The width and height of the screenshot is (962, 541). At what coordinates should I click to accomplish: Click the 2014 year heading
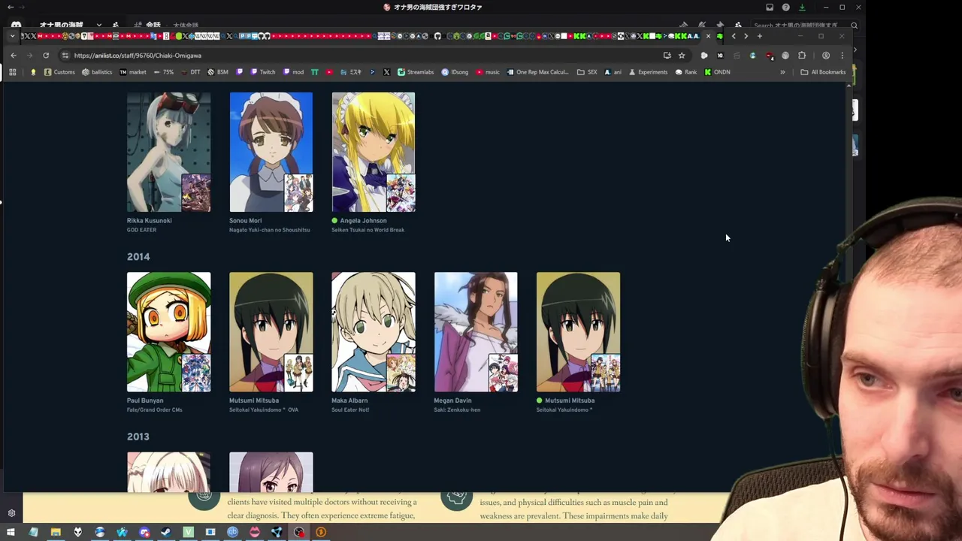138,257
